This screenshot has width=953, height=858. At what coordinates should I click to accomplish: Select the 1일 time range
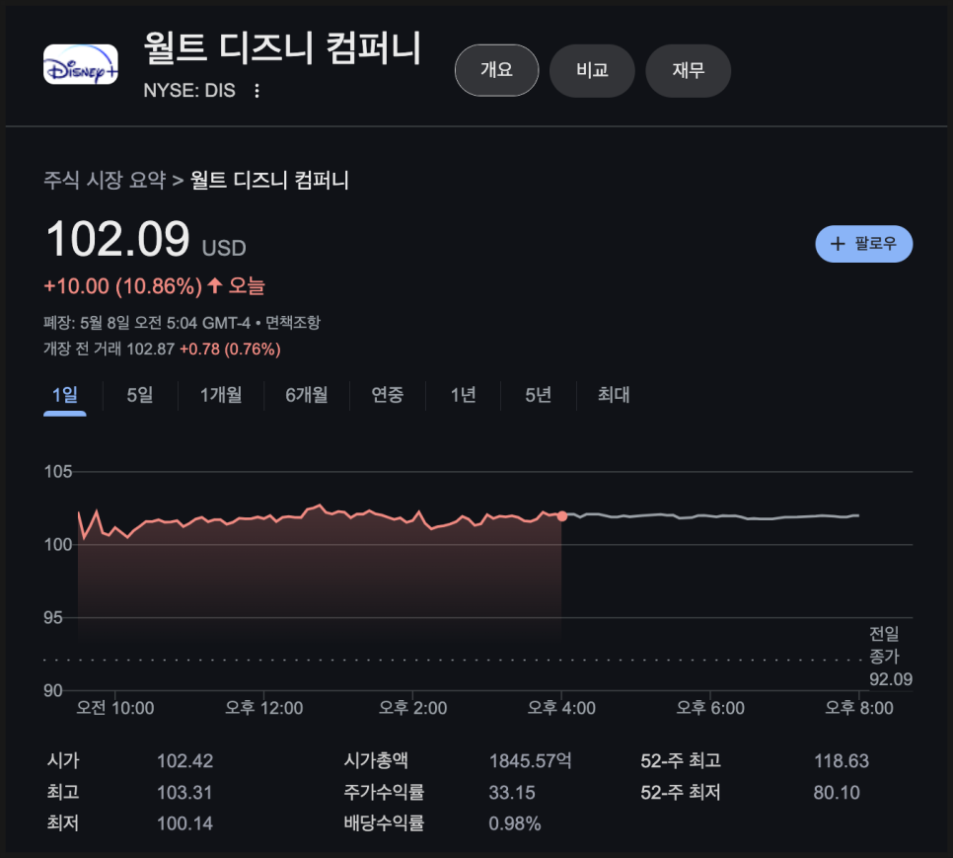[x=64, y=395]
